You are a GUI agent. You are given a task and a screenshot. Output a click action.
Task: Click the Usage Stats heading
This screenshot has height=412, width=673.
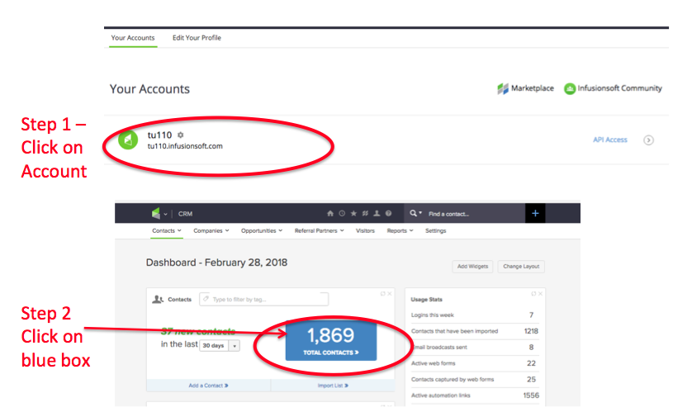[x=426, y=299]
